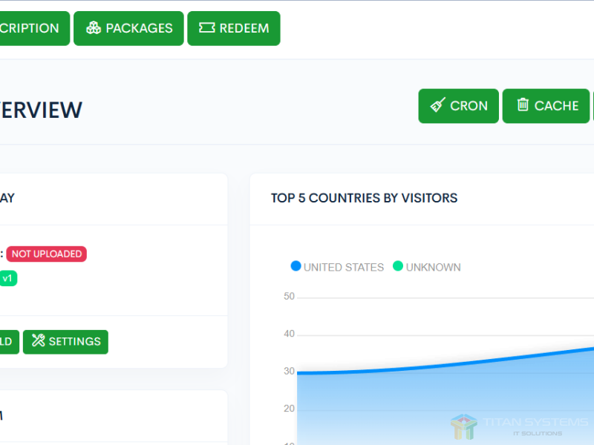Click the trash can icon on the Cache button
The height and width of the screenshot is (445, 594).
click(x=523, y=105)
